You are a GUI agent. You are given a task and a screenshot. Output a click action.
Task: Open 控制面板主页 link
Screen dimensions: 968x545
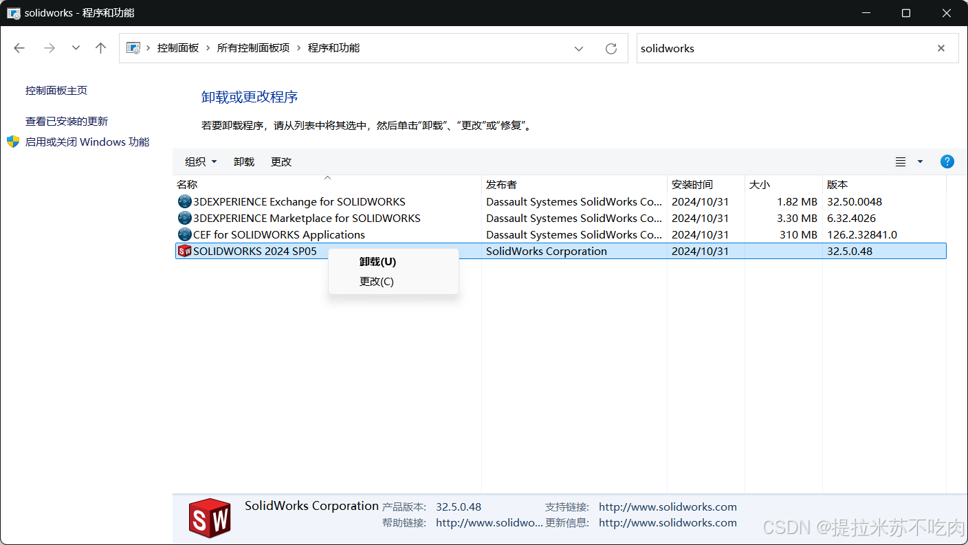(56, 91)
